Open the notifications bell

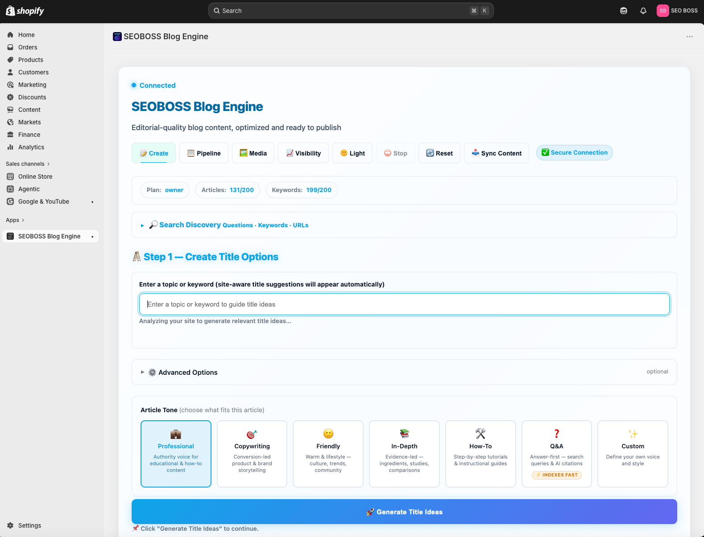coord(643,11)
